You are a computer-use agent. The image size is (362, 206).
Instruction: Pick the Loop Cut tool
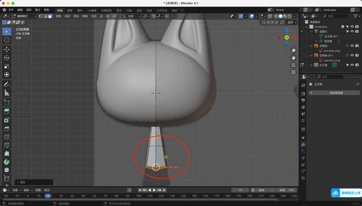(7, 137)
